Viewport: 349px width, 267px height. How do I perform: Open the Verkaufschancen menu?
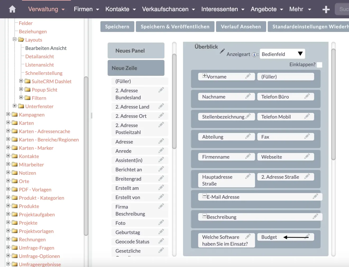168,9
